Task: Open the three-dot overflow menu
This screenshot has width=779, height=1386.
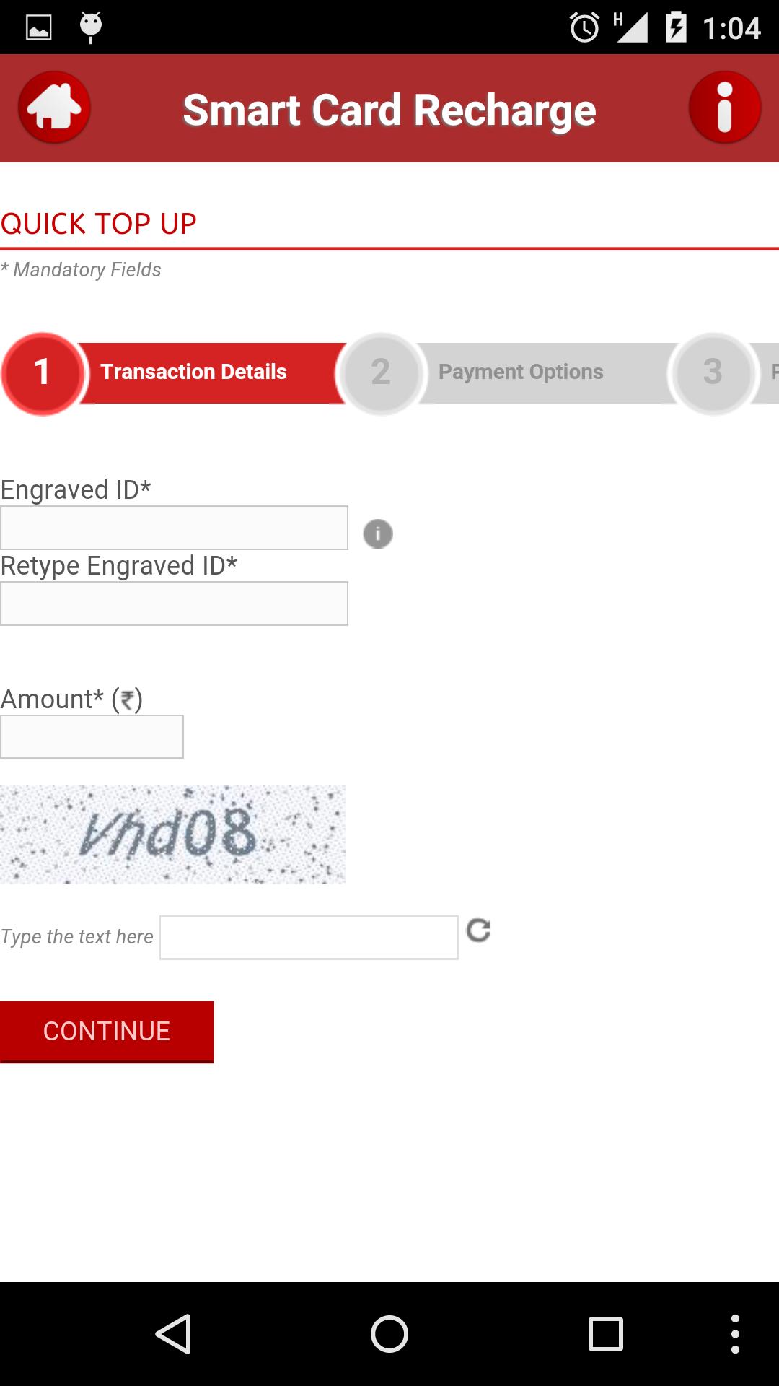Action: click(734, 1333)
